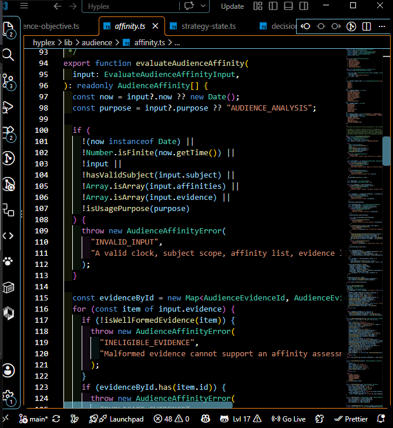Select the affinity.ts editor tab

point(130,26)
